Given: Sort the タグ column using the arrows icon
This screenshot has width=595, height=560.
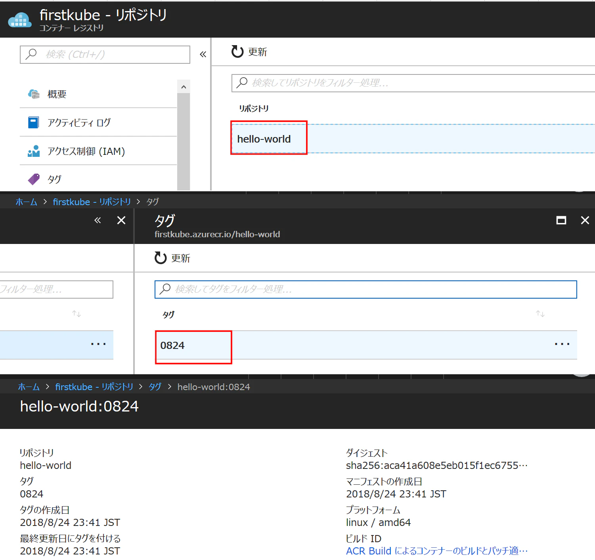Looking at the screenshot, I should pos(540,314).
